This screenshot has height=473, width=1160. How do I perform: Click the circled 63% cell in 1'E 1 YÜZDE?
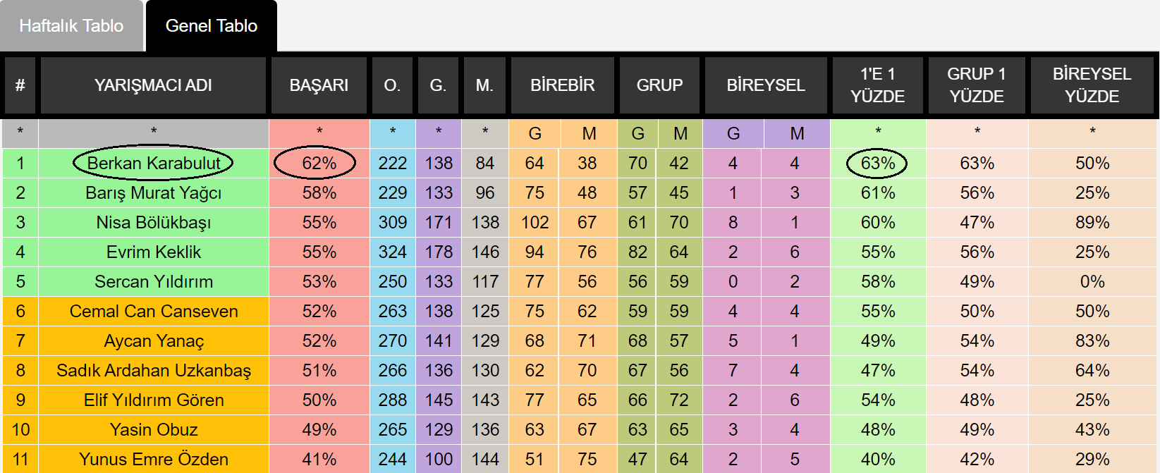click(x=878, y=164)
